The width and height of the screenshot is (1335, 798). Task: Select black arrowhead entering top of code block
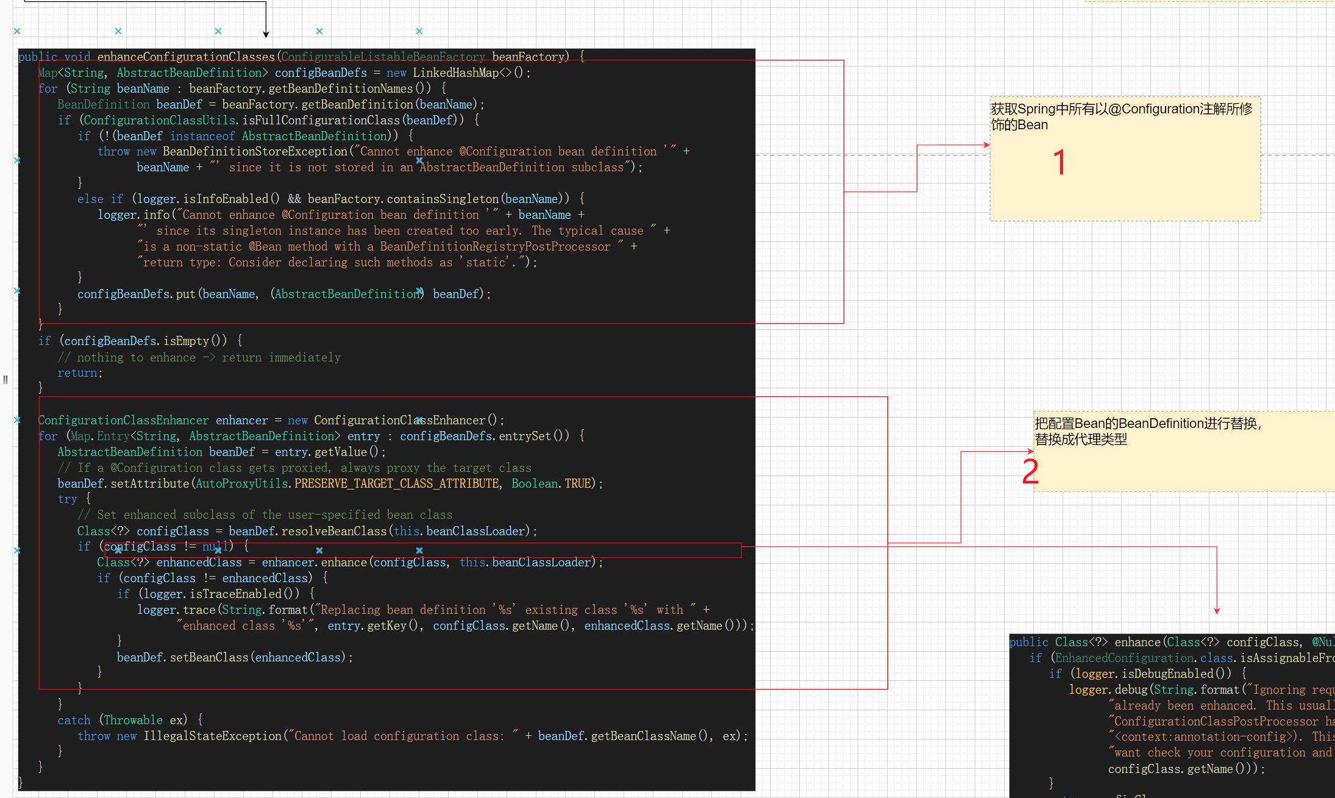coord(266,35)
